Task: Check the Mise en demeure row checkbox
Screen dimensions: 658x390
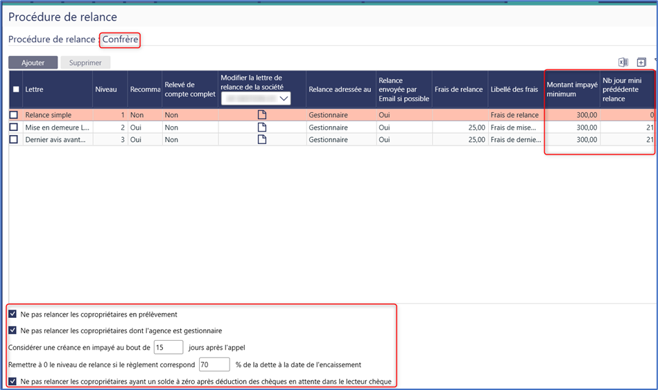Action: click(x=14, y=127)
